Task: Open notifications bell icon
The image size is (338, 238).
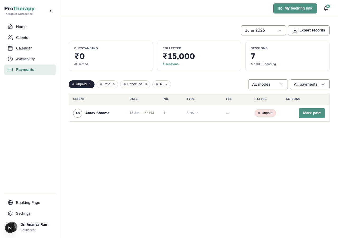Action: click(326, 8)
